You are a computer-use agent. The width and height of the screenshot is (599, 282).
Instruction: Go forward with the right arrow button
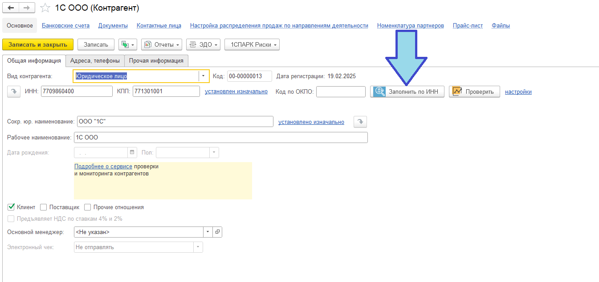pyautogui.click(x=27, y=8)
